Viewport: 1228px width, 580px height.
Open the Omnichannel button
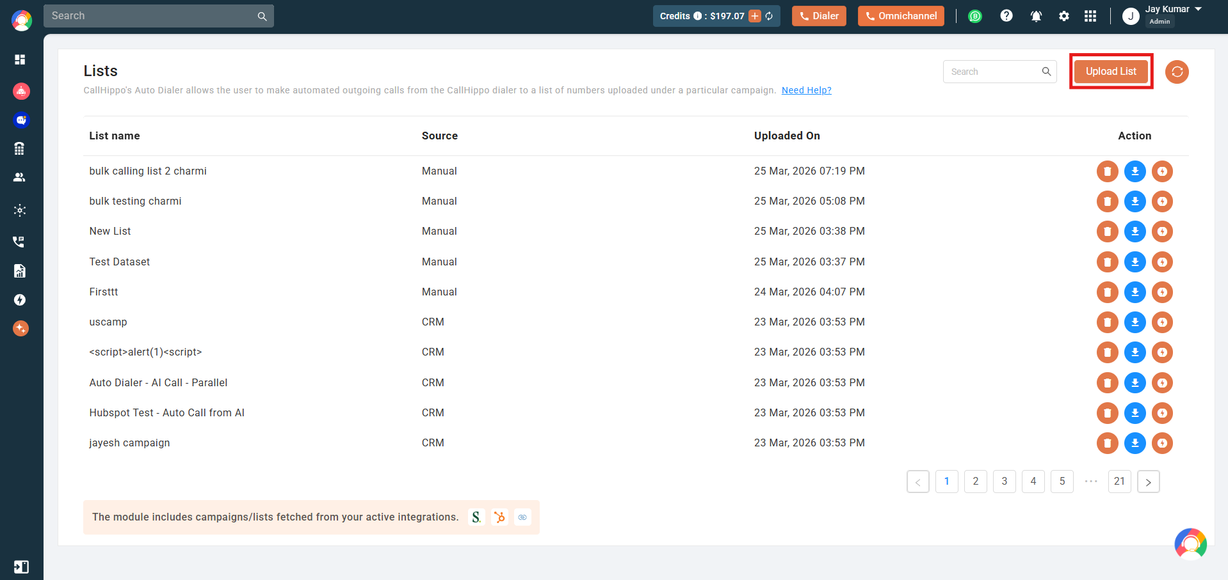pos(901,16)
